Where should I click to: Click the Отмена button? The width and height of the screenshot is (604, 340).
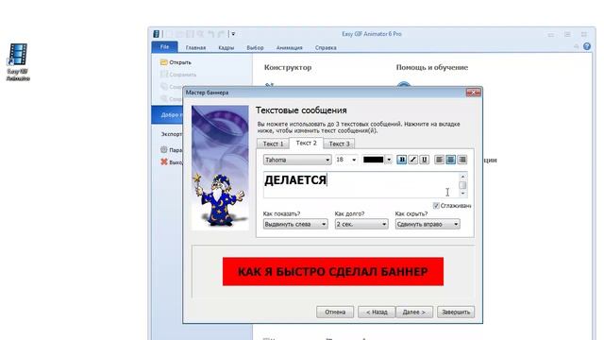point(335,312)
